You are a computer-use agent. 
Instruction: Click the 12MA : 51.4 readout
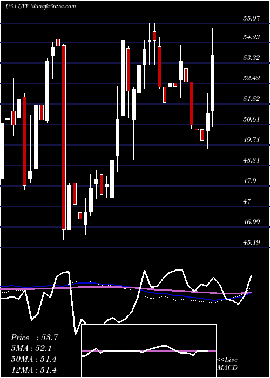pos(33,369)
